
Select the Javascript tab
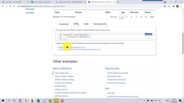click(64, 24)
